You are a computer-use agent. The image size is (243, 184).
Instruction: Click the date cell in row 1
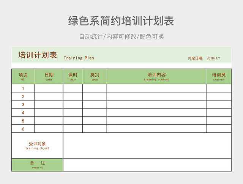(49, 88)
